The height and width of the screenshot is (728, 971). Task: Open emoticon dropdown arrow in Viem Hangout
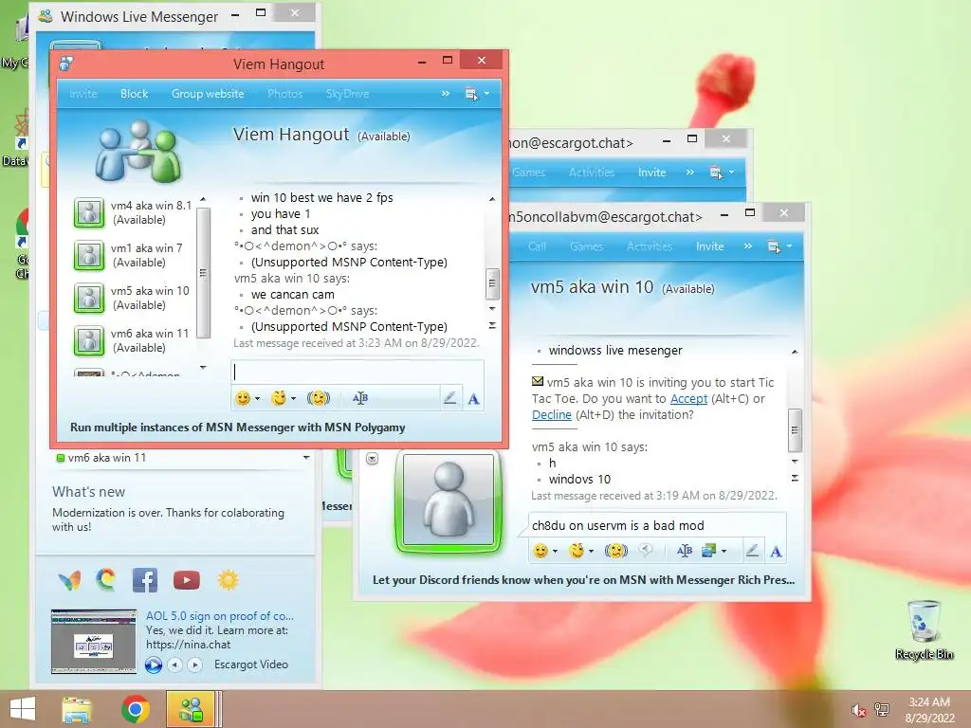(x=258, y=399)
